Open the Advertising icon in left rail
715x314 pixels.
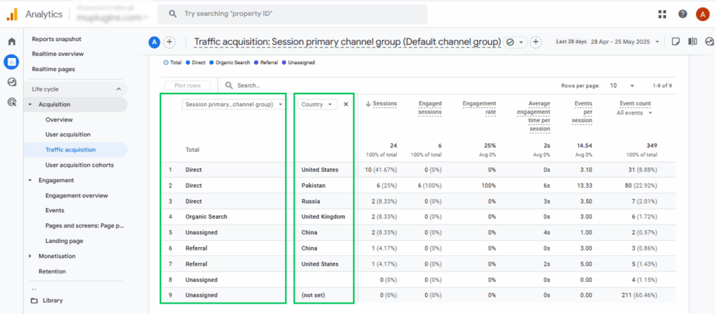[x=12, y=102]
